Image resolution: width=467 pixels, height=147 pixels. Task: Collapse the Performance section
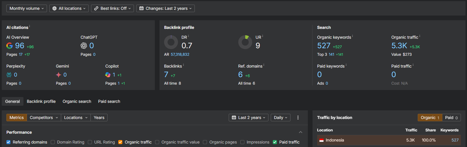pyautogui.click(x=301, y=132)
